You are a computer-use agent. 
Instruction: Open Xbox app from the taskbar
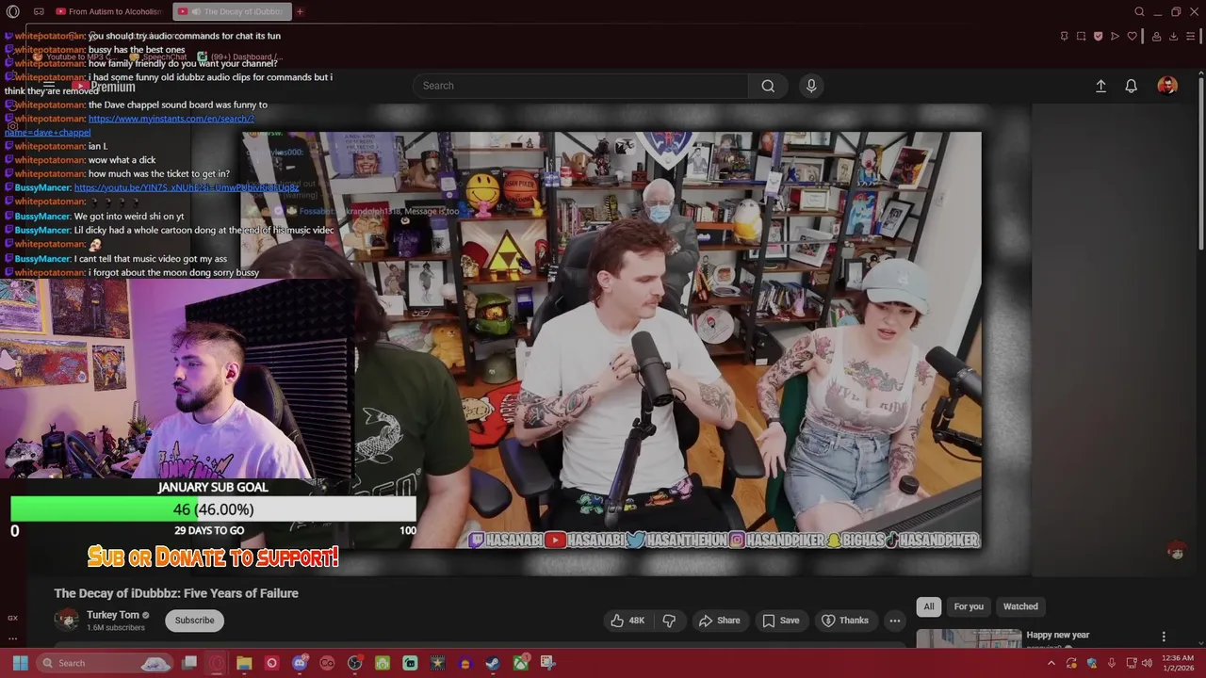click(x=520, y=663)
